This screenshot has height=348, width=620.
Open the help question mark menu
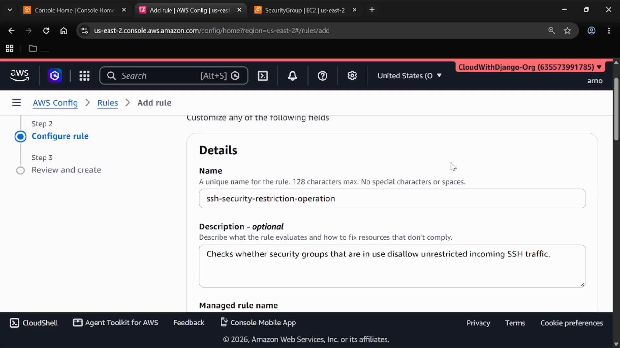click(x=323, y=76)
